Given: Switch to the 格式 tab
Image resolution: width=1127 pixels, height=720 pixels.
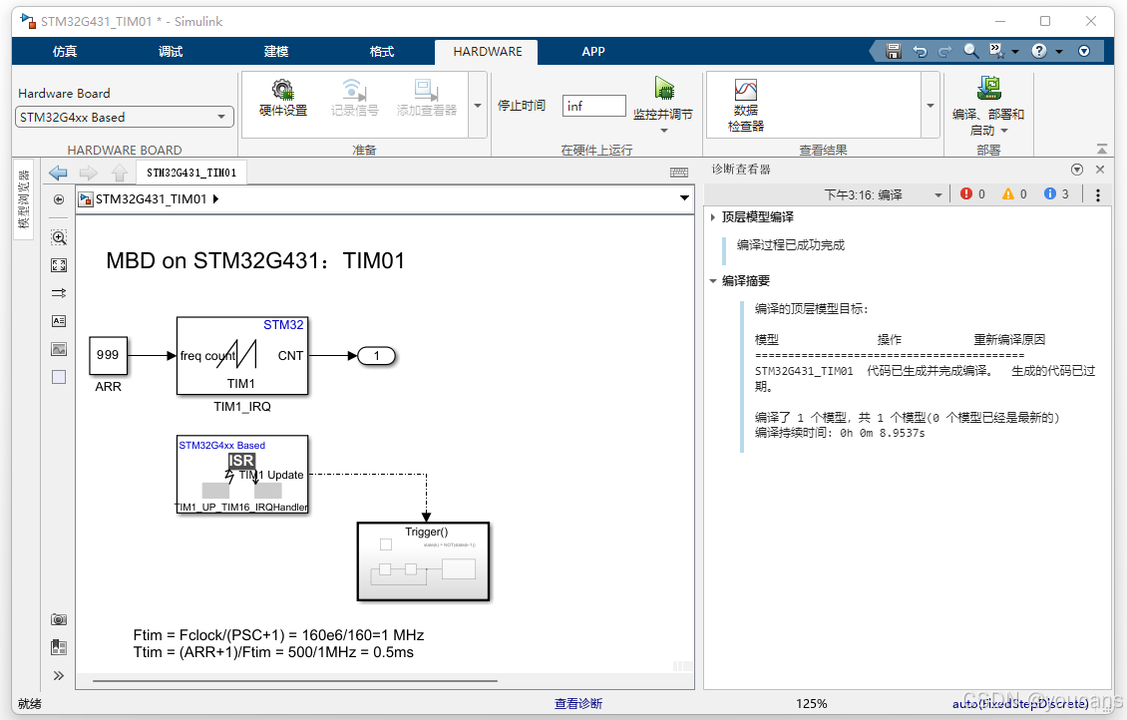Looking at the screenshot, I should [382, 52].
